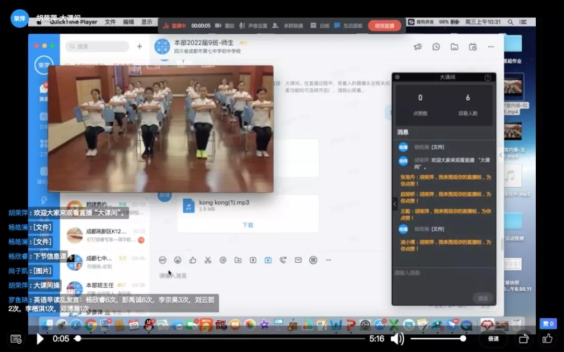Image resolution: width=564 pixels, height=352 pixels.
Task: Click the @ mention icon
Action: [x=223, y=260]
